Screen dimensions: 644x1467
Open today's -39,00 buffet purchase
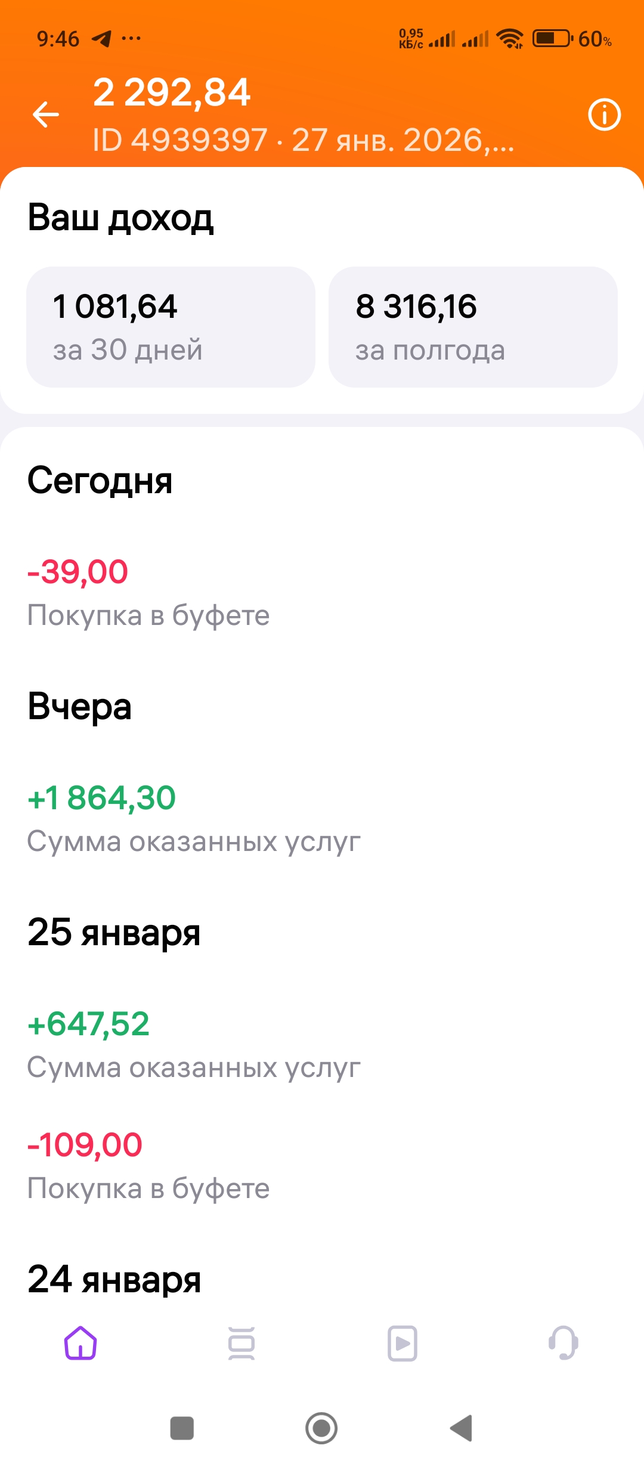tap(148, 592)
